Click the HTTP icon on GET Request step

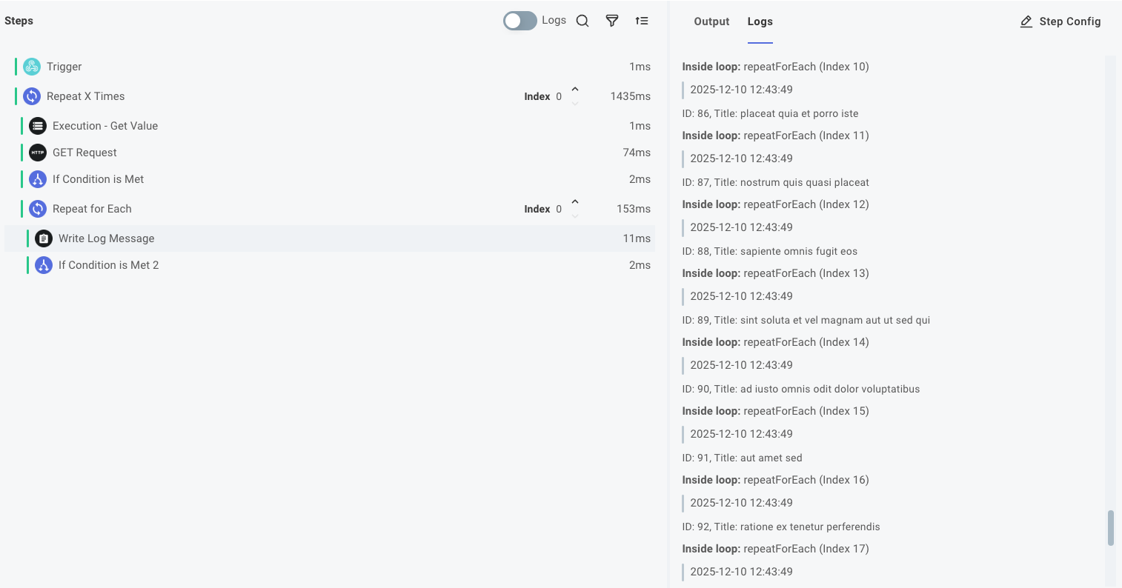tap(38, 152)
